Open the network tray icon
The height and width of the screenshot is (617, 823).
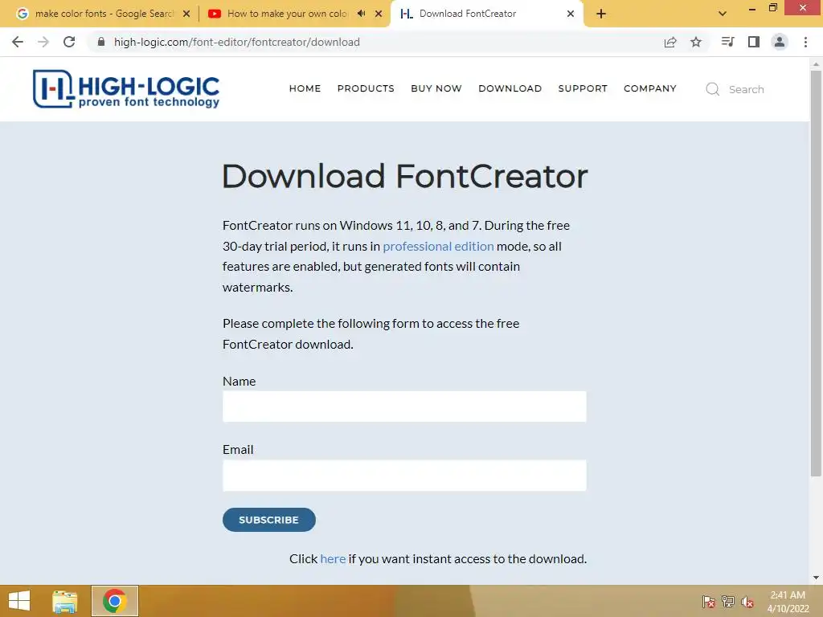pyautogui.click(x=728, y=602)
